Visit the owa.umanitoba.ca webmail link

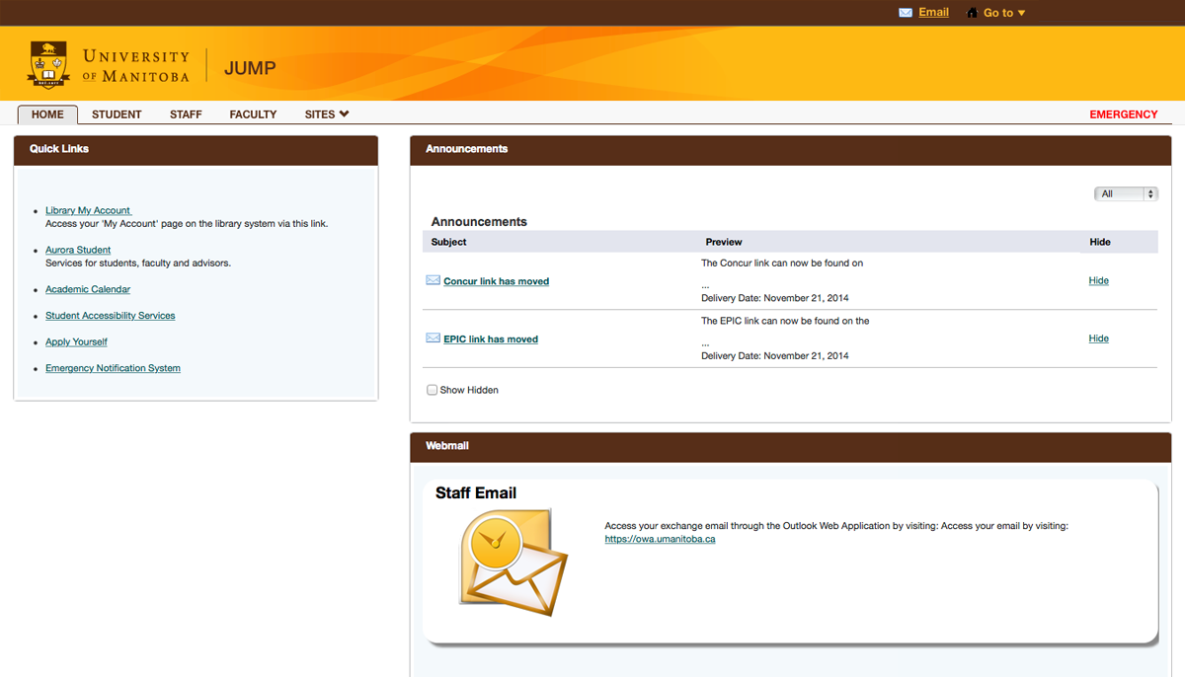pyautogui.click(x=660, y=539)
